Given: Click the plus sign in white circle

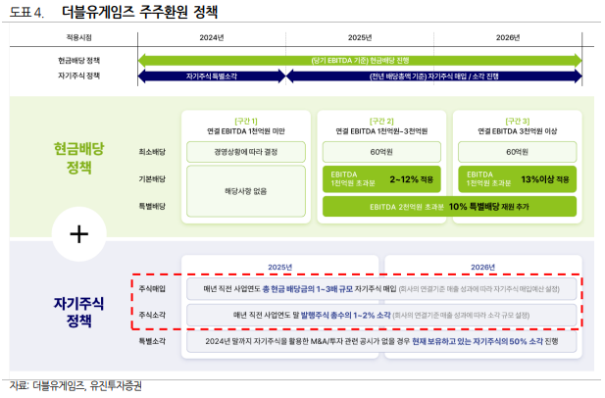Looking at the screenshot, I should 79,234.
